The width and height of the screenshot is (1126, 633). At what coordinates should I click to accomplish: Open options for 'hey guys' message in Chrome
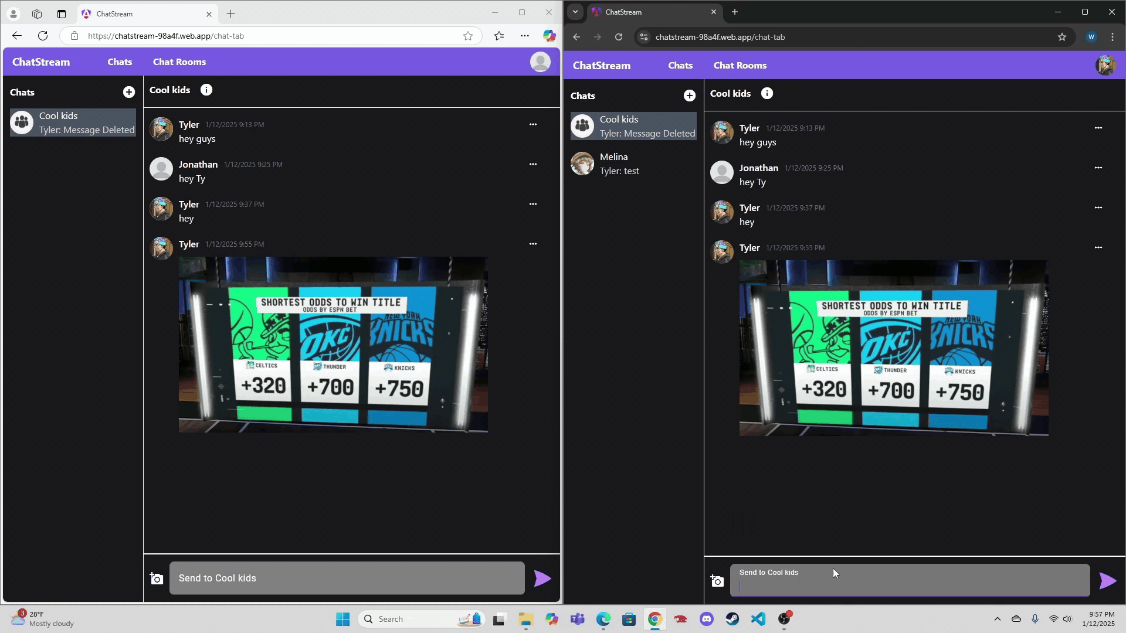click(1098, 128)
